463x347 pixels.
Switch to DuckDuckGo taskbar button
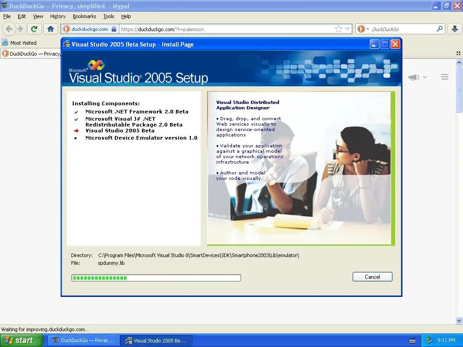84,340
